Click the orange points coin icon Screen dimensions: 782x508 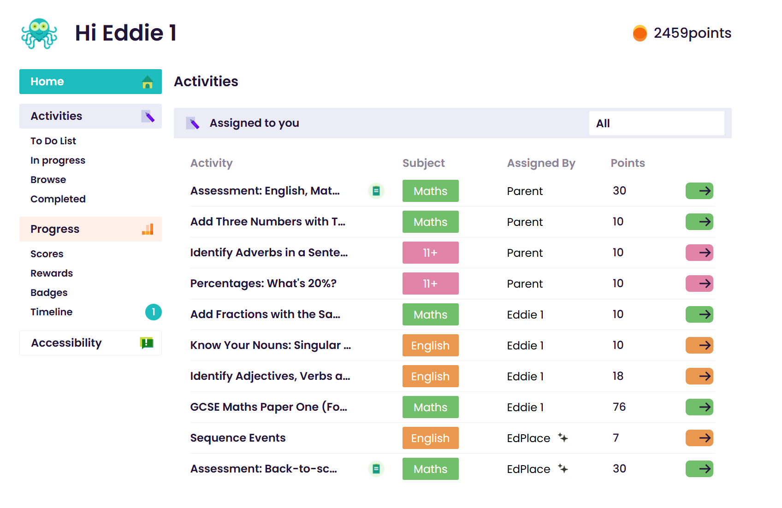click(x=640, y=33)
